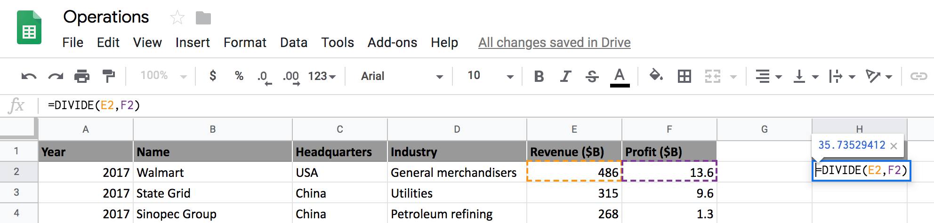Click the merge cells icon
Image resolution: width=934 pixels, height=223 pixels.
coord(713,76)
